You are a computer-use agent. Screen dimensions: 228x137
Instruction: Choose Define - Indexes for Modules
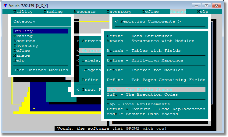pyautogui.click(x=145, y=70)
